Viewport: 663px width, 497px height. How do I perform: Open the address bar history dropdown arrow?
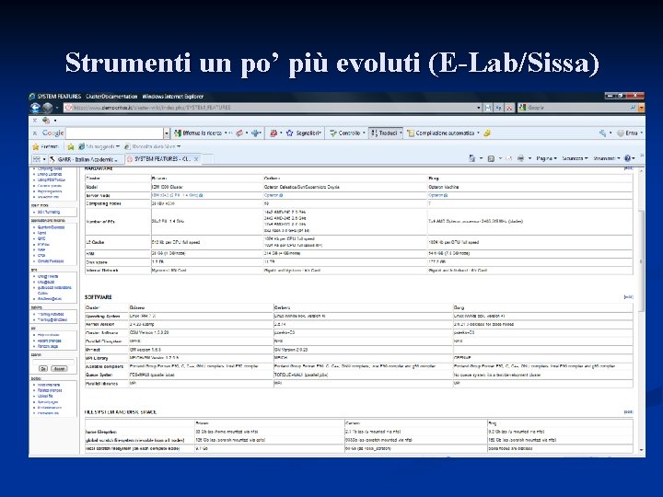click(479, 108)
